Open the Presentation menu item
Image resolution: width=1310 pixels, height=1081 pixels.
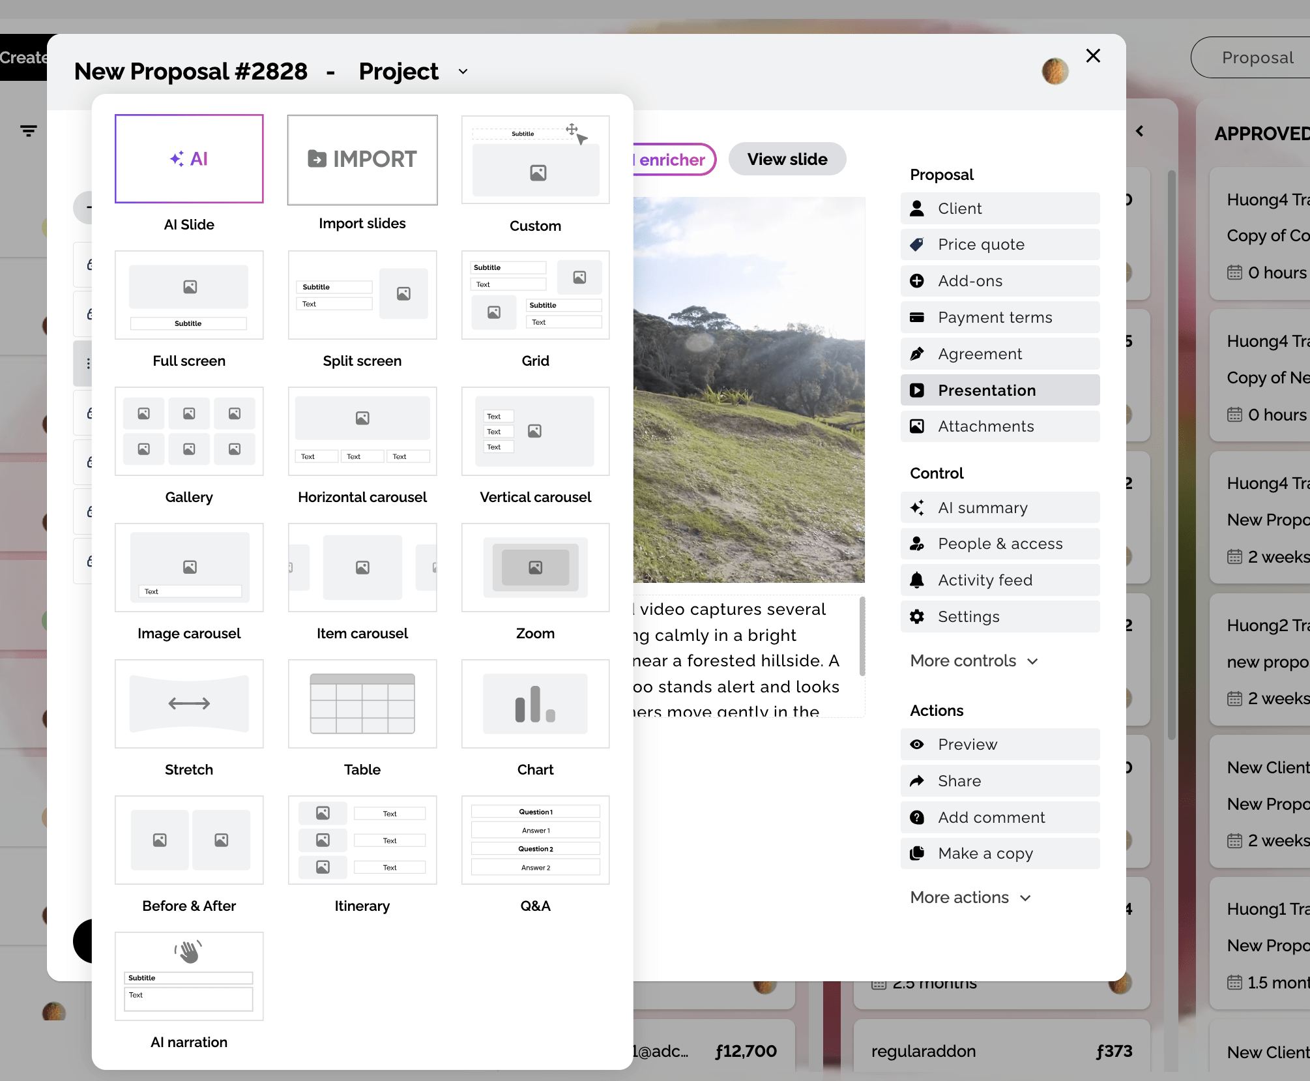coord(1000,390)
